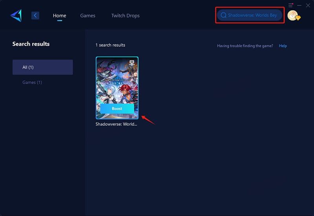Open the user profile avatar
The image size is (314, 216).
tap(293, 15)
